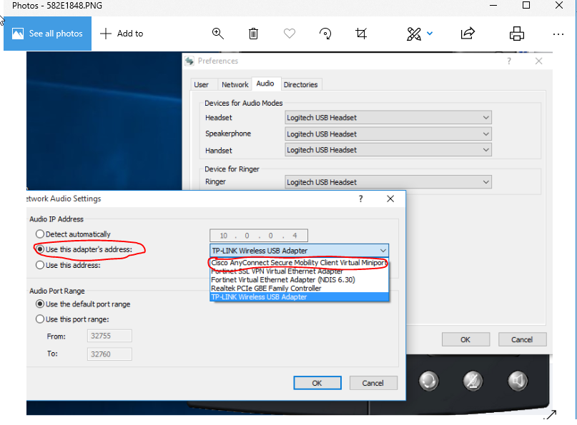Select Use this address radio button

point(40,265)
